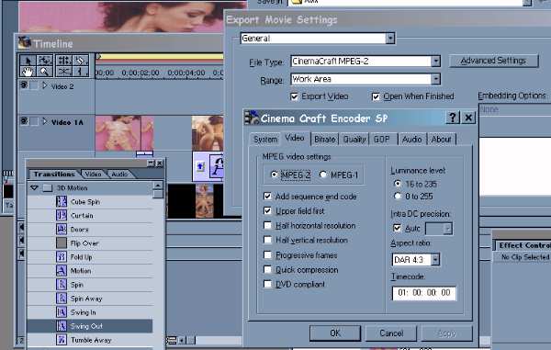This screenshot has width=551, height=350.
Task: Click the Swing Out transition icon
Action: click(62, 326)
